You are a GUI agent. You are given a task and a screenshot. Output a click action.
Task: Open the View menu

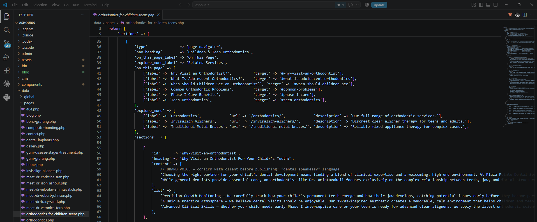coord(56,5)
